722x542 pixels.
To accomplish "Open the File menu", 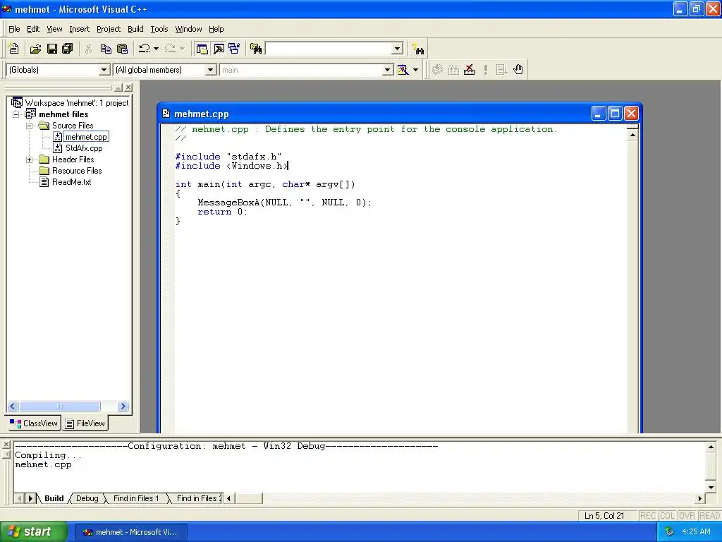I will (14, 29).
